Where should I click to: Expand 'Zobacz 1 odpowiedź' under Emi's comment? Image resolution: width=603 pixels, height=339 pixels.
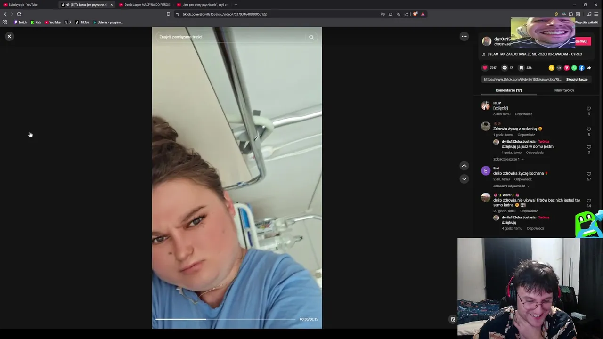click(x=511, y=186)
